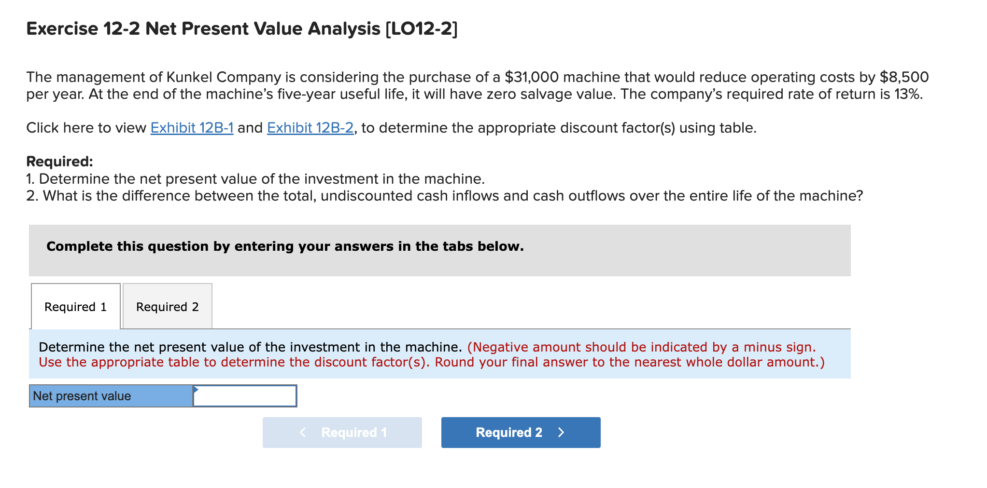
Task: Reopen the Required 1 worksheet tab
Action: point(75,307)
